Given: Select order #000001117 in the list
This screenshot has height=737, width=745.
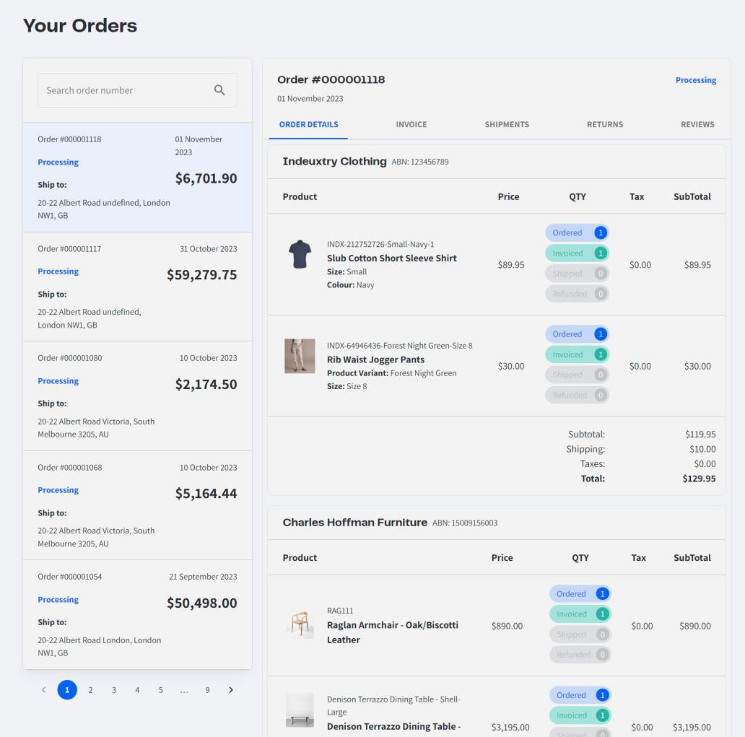Looking at the screenshot, I should pyautogui.click(x=137, y=287).
